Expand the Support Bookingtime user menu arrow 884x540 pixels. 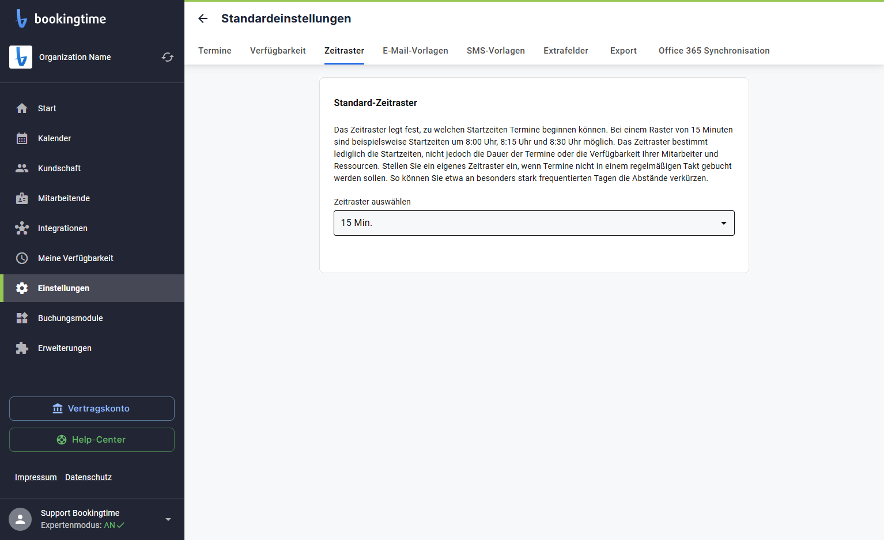168,519
